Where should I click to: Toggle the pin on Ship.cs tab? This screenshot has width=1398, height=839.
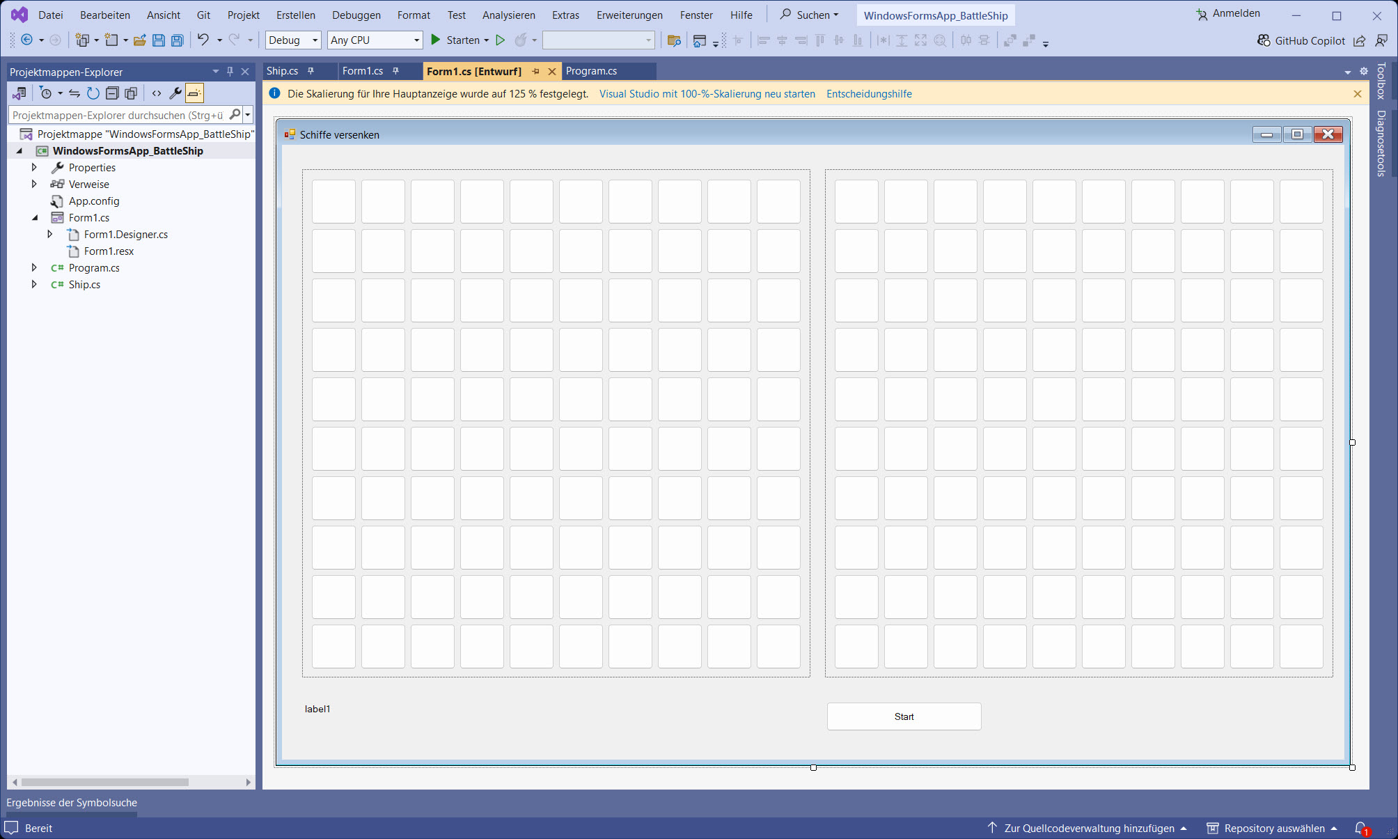[311, 71]
